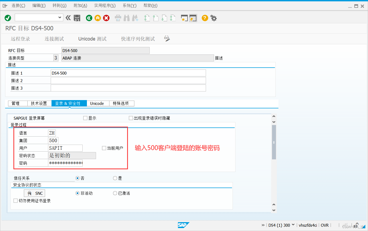
Task: Expand the transaction command field dropdown
Action: 60,17
